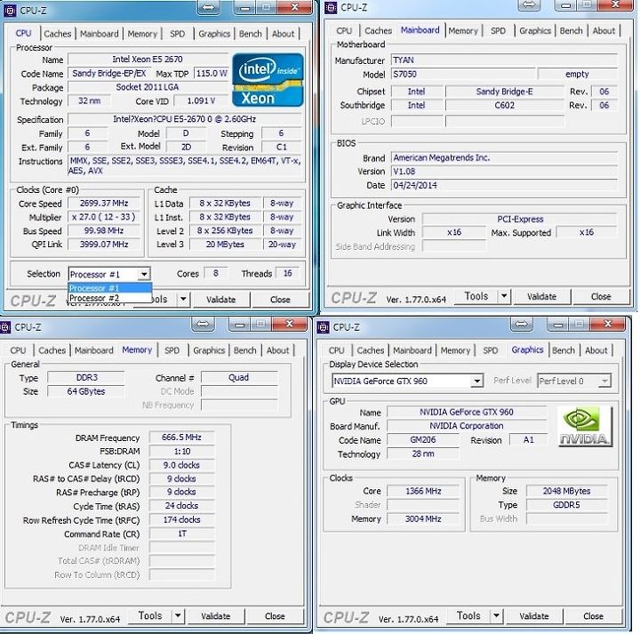Select Graphics tab in the Memory window
640x634 pixels.
(209, 350)
